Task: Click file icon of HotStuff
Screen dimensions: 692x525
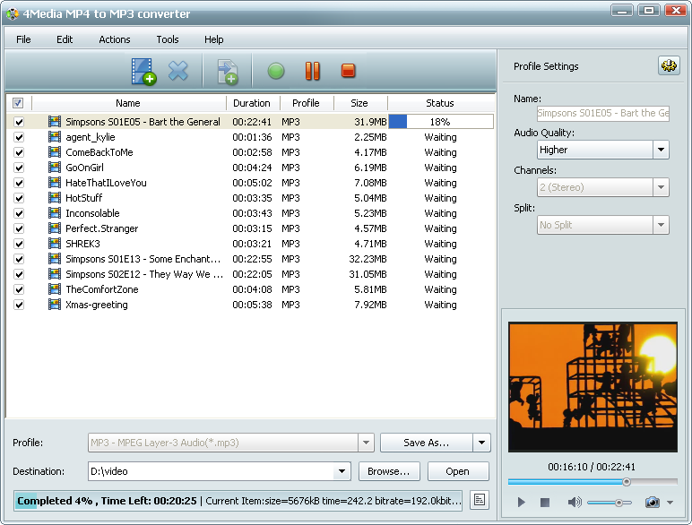Action: coord(55,198)
